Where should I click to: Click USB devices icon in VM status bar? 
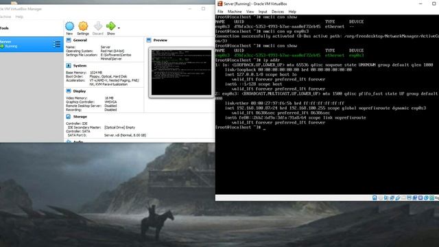click(398, 198)
